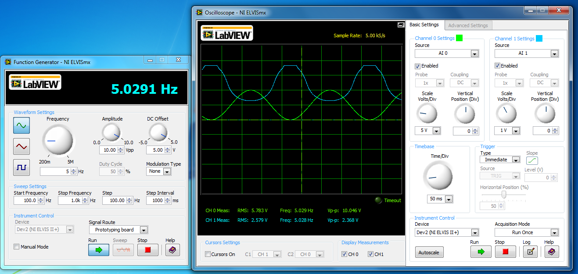The image size is (578, 274).
Task: Click Function Generator Run arrow button
Action: click(99, 250)
